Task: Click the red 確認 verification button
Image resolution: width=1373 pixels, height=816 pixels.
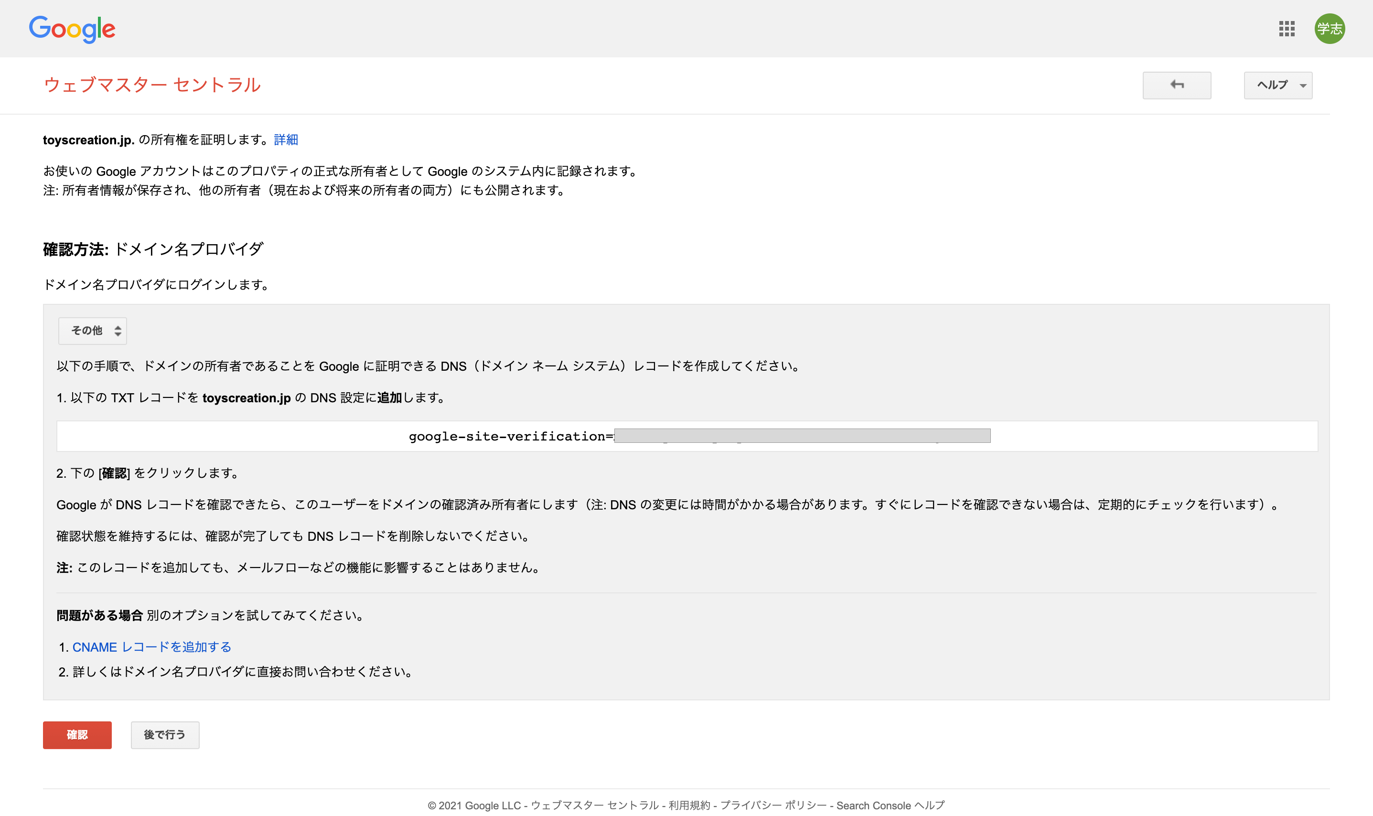Action: tap(77, 735)
